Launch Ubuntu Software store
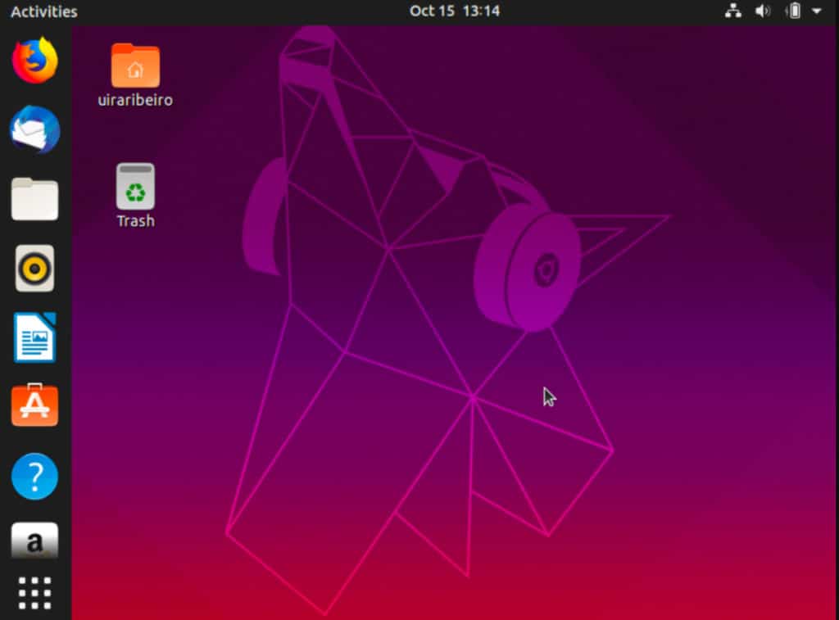 [34, 405]
